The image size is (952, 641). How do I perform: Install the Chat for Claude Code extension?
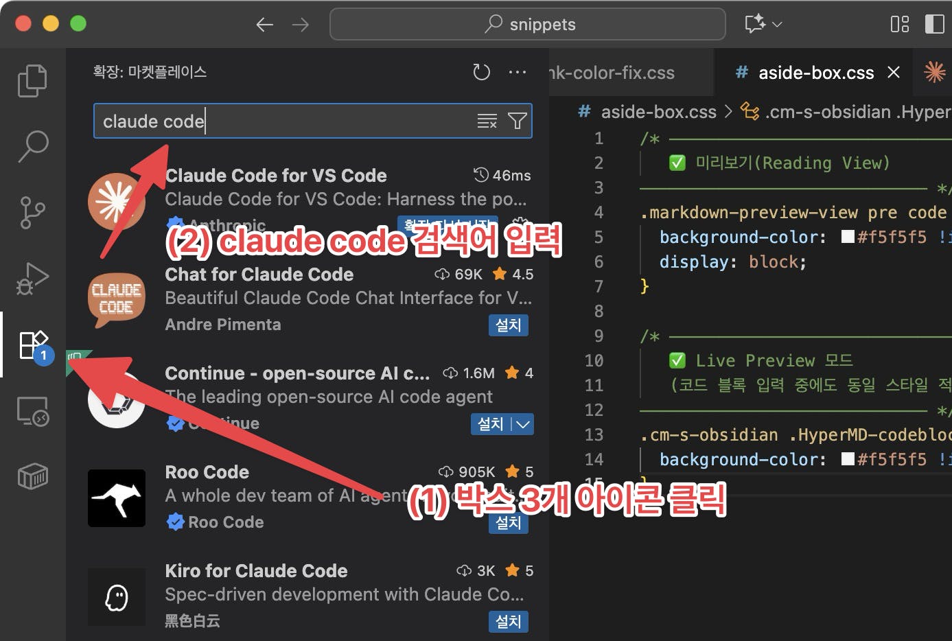point(508,325)
